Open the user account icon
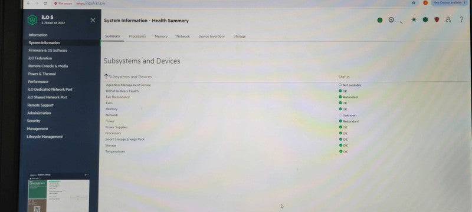The width and height of the screenshot is (472, 212). coord(448,19)
